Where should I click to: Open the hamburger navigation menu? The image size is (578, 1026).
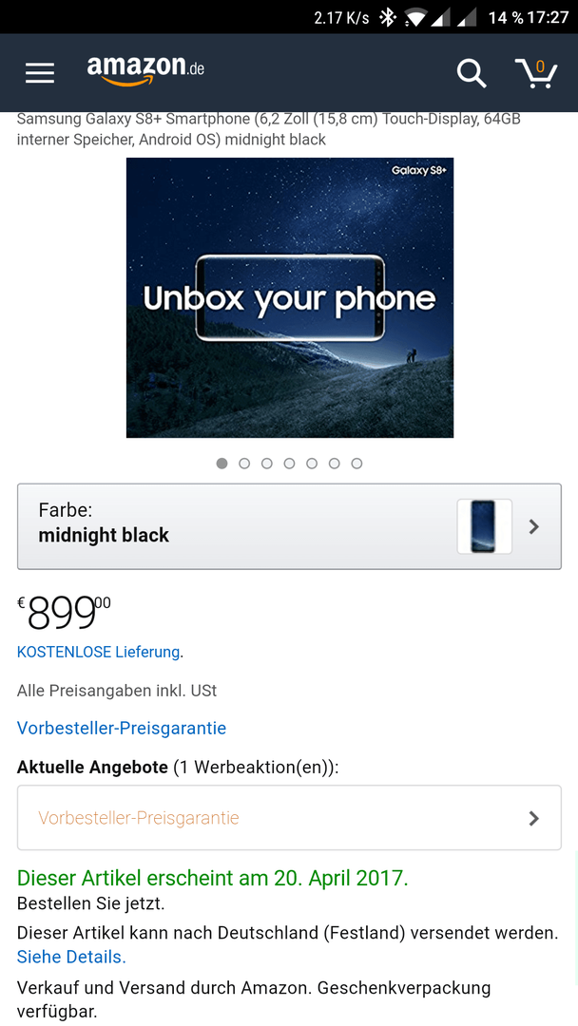coord(40,73)
